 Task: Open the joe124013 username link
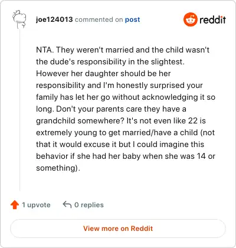pos(54,19)
